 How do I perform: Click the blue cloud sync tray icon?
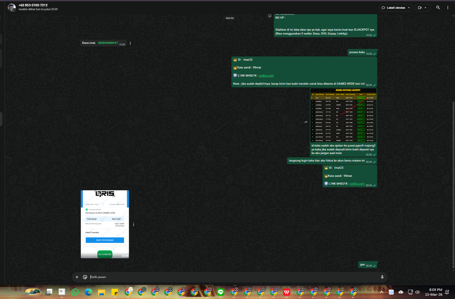pyautogui.click(x=391, y=292)
